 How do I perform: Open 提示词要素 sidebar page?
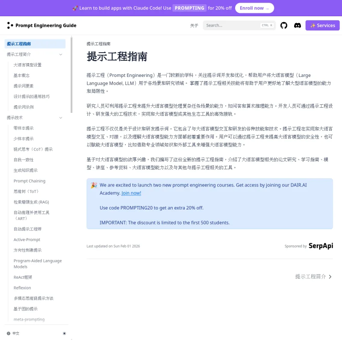(x=24, y=86)
